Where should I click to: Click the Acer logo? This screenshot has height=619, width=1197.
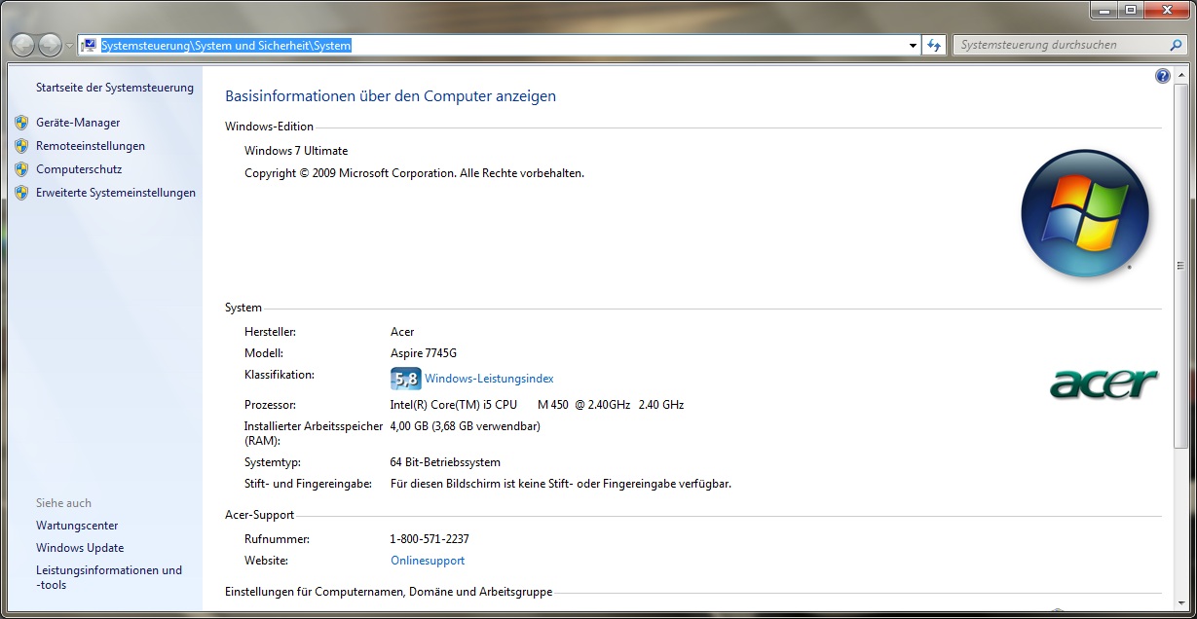[x=1103, y=383]
